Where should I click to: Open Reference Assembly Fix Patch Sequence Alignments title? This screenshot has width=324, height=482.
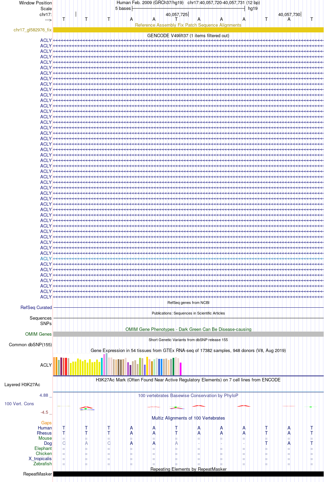pyautogui.click(x=188, y=25)
